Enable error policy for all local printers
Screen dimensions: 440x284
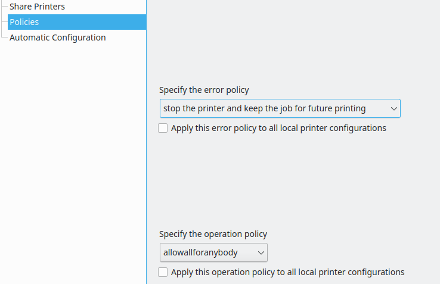(x=163, y=128)
